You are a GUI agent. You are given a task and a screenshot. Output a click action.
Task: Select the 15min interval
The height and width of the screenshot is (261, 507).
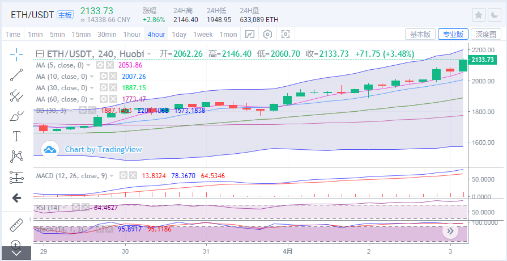tap(81, 34)
